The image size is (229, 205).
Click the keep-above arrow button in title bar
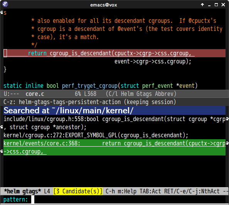(202, 5)
